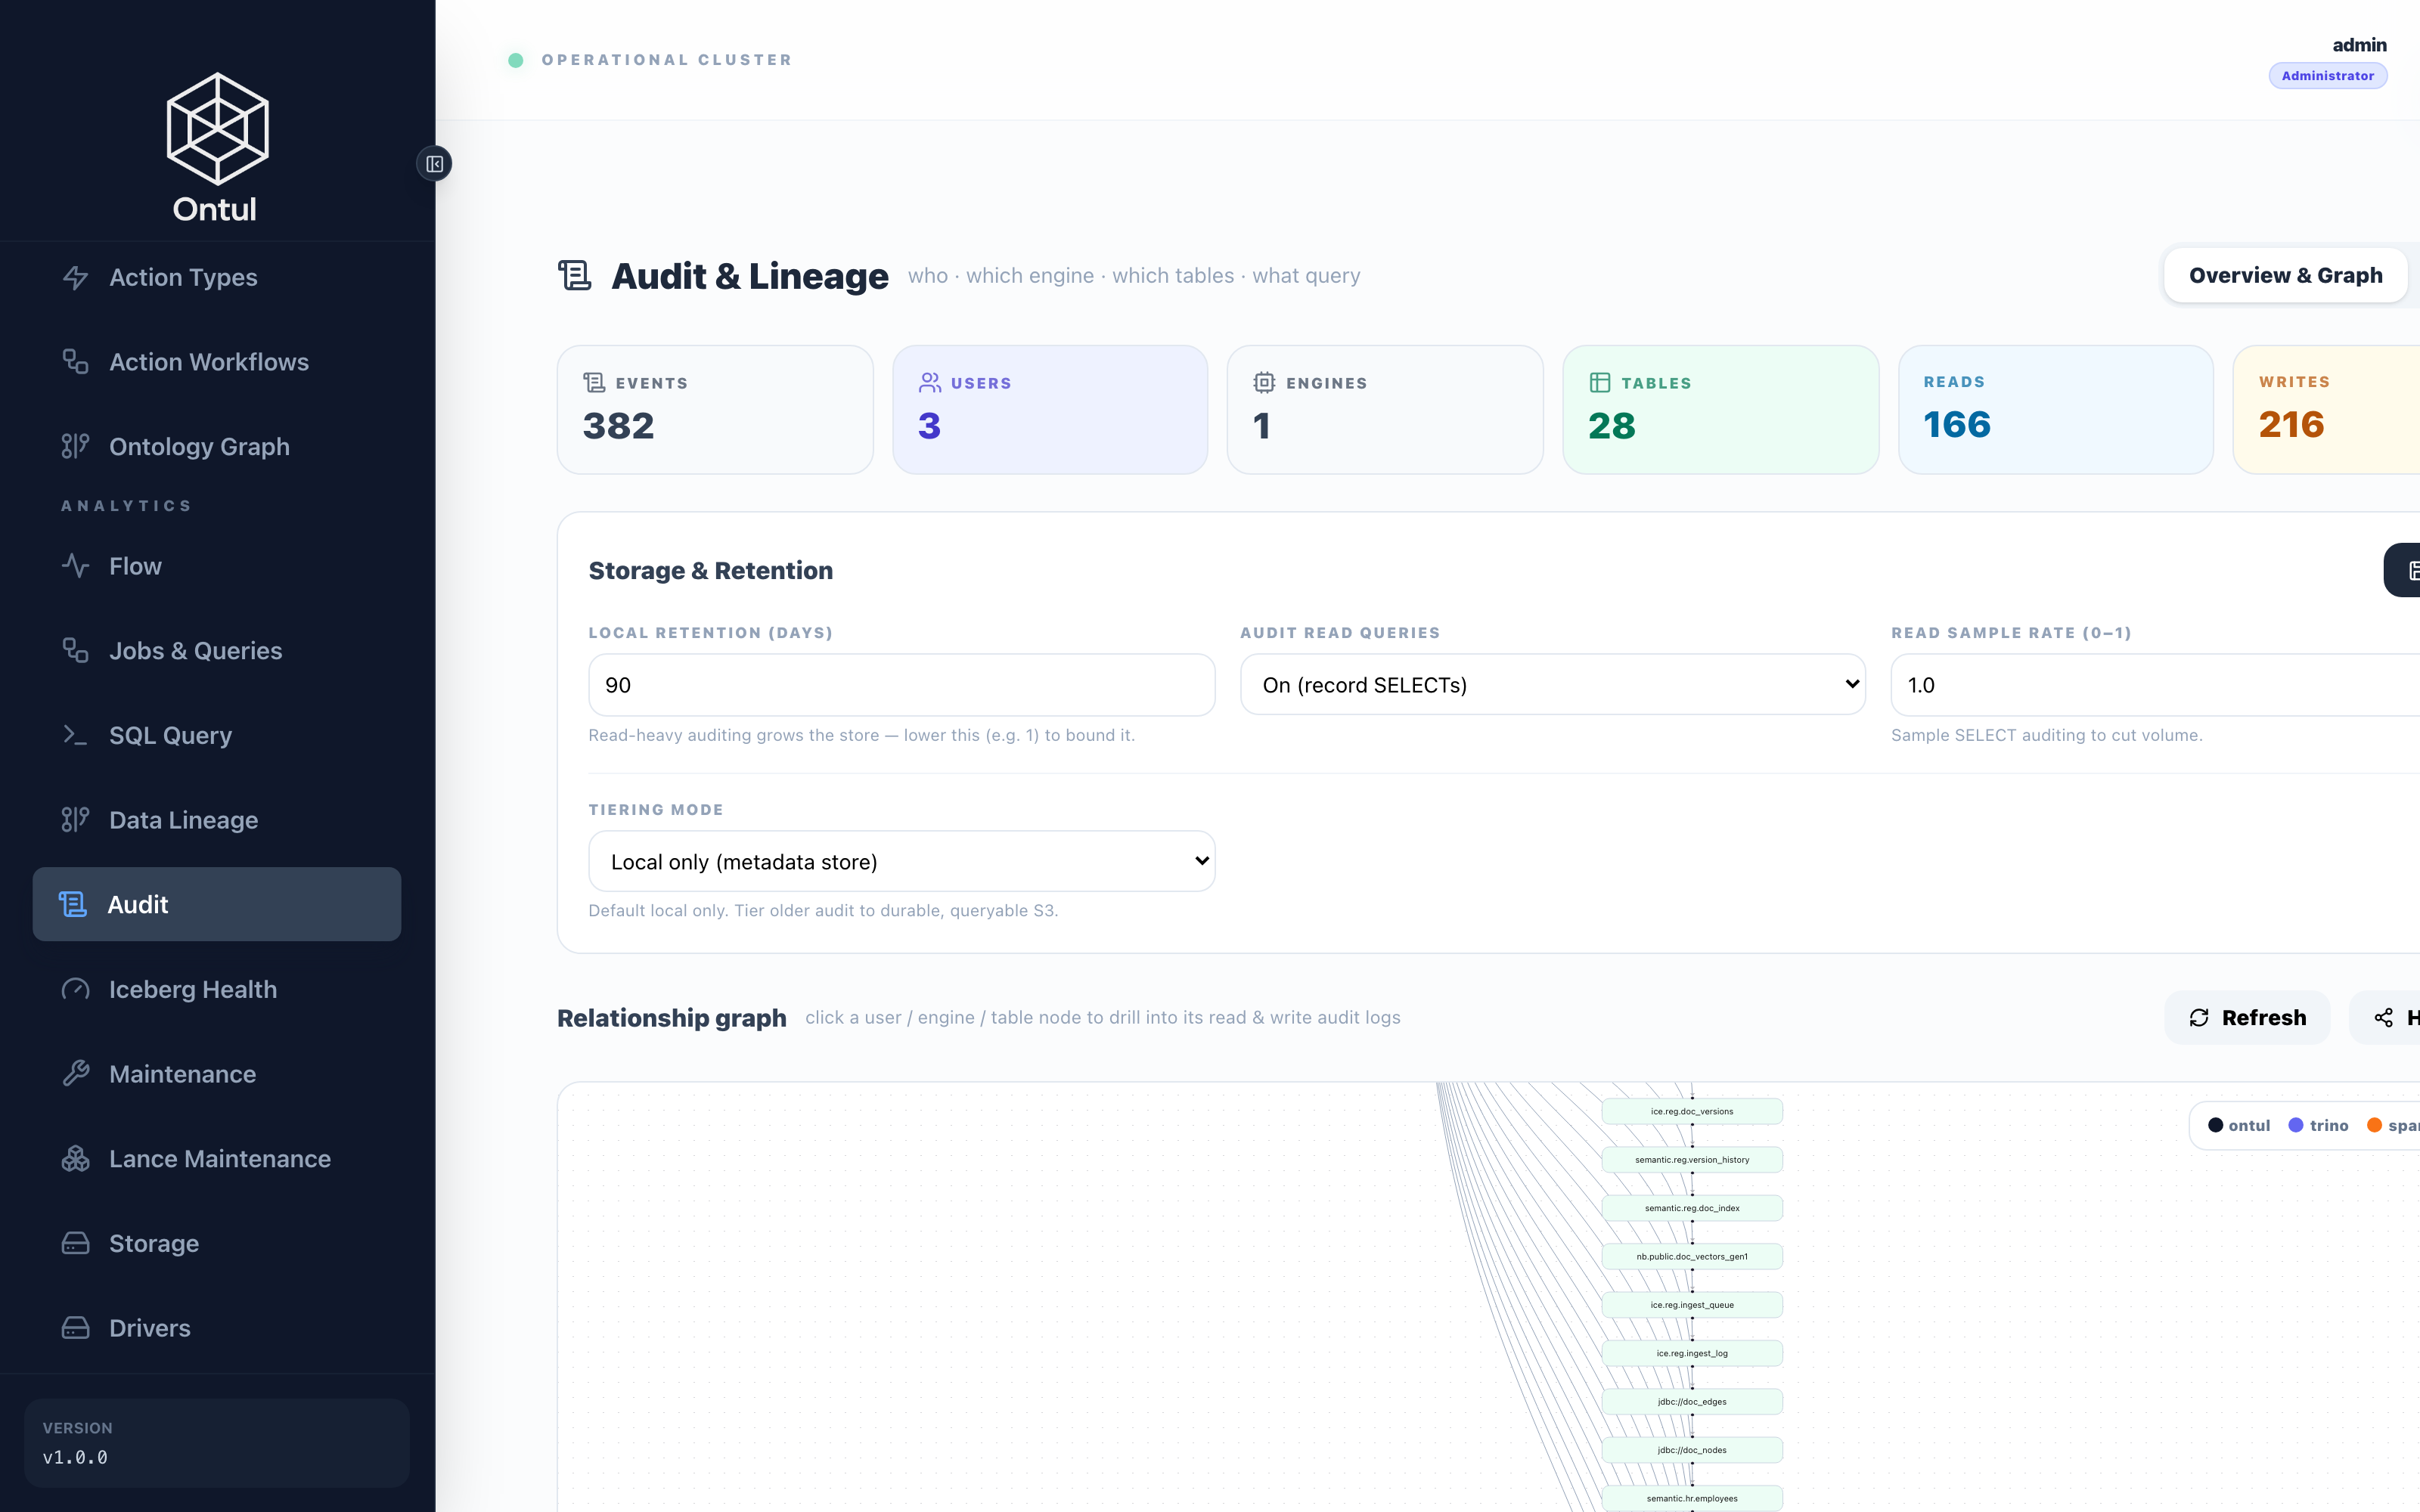This screenshot has height=1512, width=2420.
Task: Collapse the sidebar with the panel toggle icon
Action: tap(434, 164)
